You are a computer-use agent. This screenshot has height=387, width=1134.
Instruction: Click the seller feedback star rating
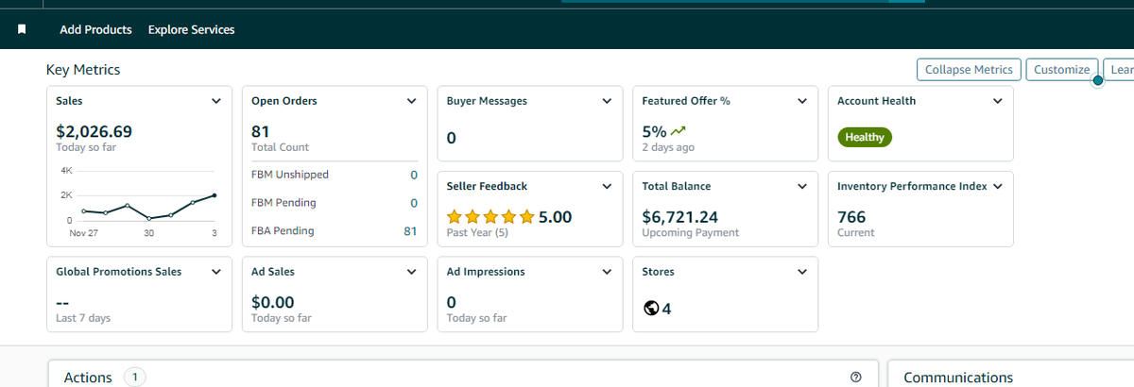click(490, 217)
